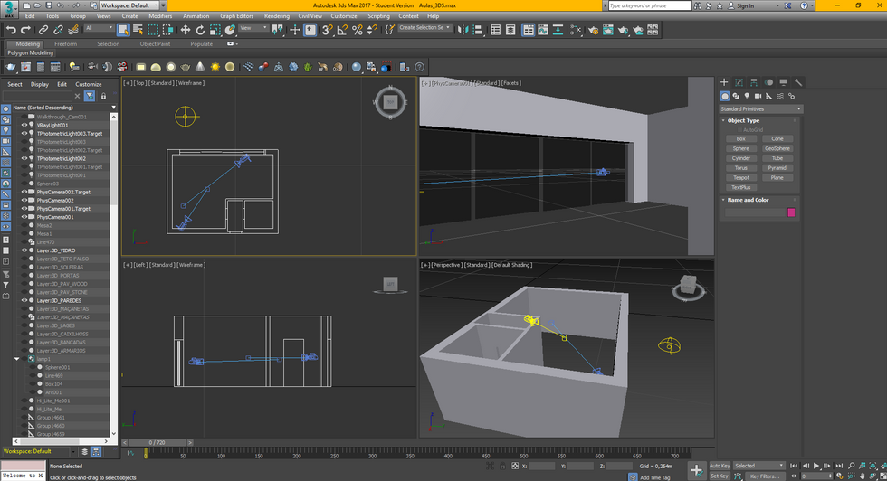Click the Sphere primitive button
The width and height of the screenshot is (887, 481).
(x=740, y=148)
